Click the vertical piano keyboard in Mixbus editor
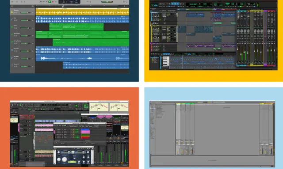Image resolution: width=283 pixels, height=169 pixels. 34,141
